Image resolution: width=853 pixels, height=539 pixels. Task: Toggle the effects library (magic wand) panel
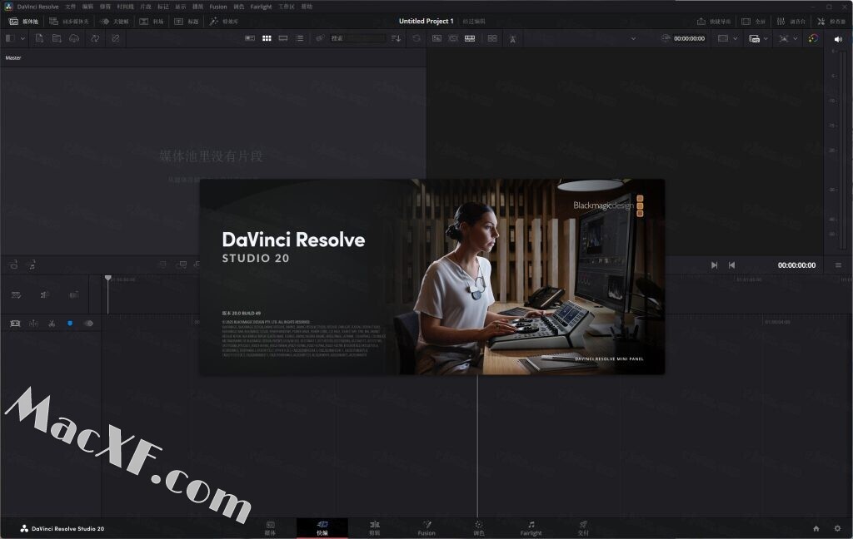[224, 21]
